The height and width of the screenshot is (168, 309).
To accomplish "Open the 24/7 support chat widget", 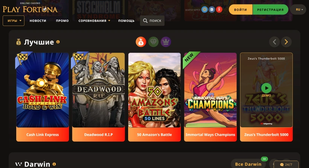I will pyautogui.click(x=286, y=165).
